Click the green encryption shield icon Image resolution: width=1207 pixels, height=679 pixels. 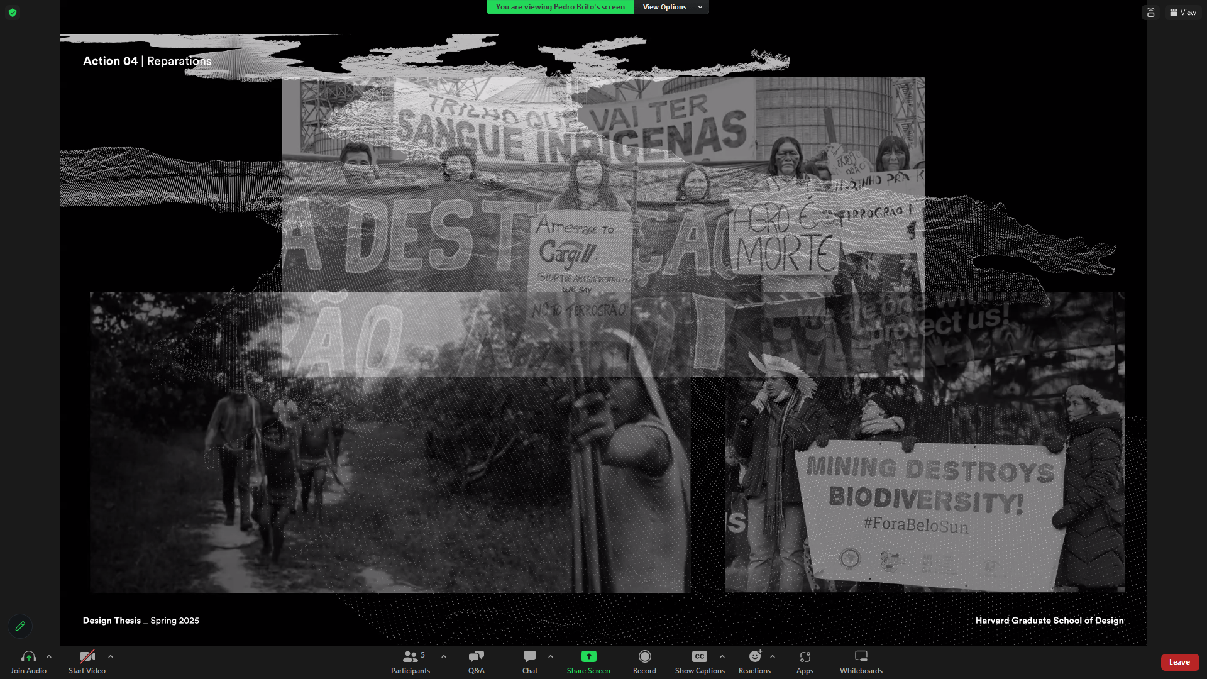13,13
